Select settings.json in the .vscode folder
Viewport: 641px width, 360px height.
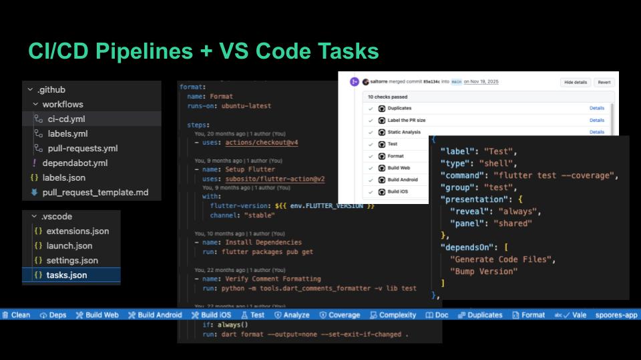click(x=71, y=261)
